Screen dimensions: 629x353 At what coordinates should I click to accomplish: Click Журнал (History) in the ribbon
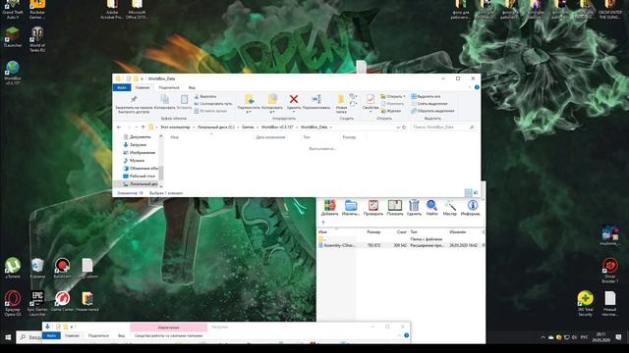point(391,111)
